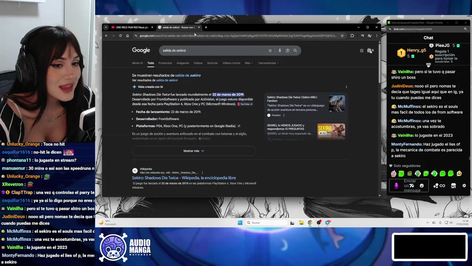Open the Google apps grid
This screenshot has width=472, height=266.
pyautogui.click(x=362, y=51)
